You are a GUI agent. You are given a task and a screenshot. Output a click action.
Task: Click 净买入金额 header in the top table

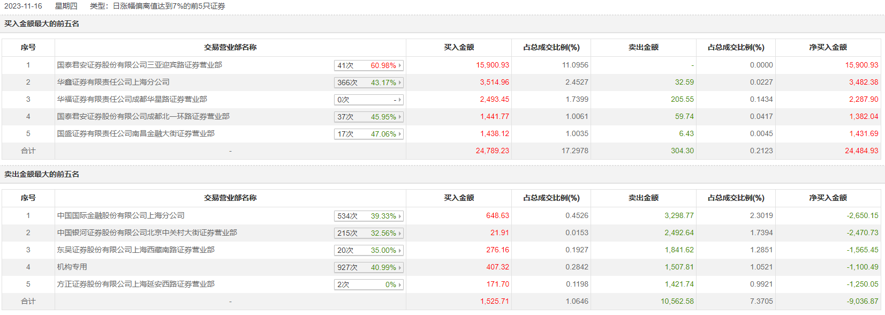(828, 47)
